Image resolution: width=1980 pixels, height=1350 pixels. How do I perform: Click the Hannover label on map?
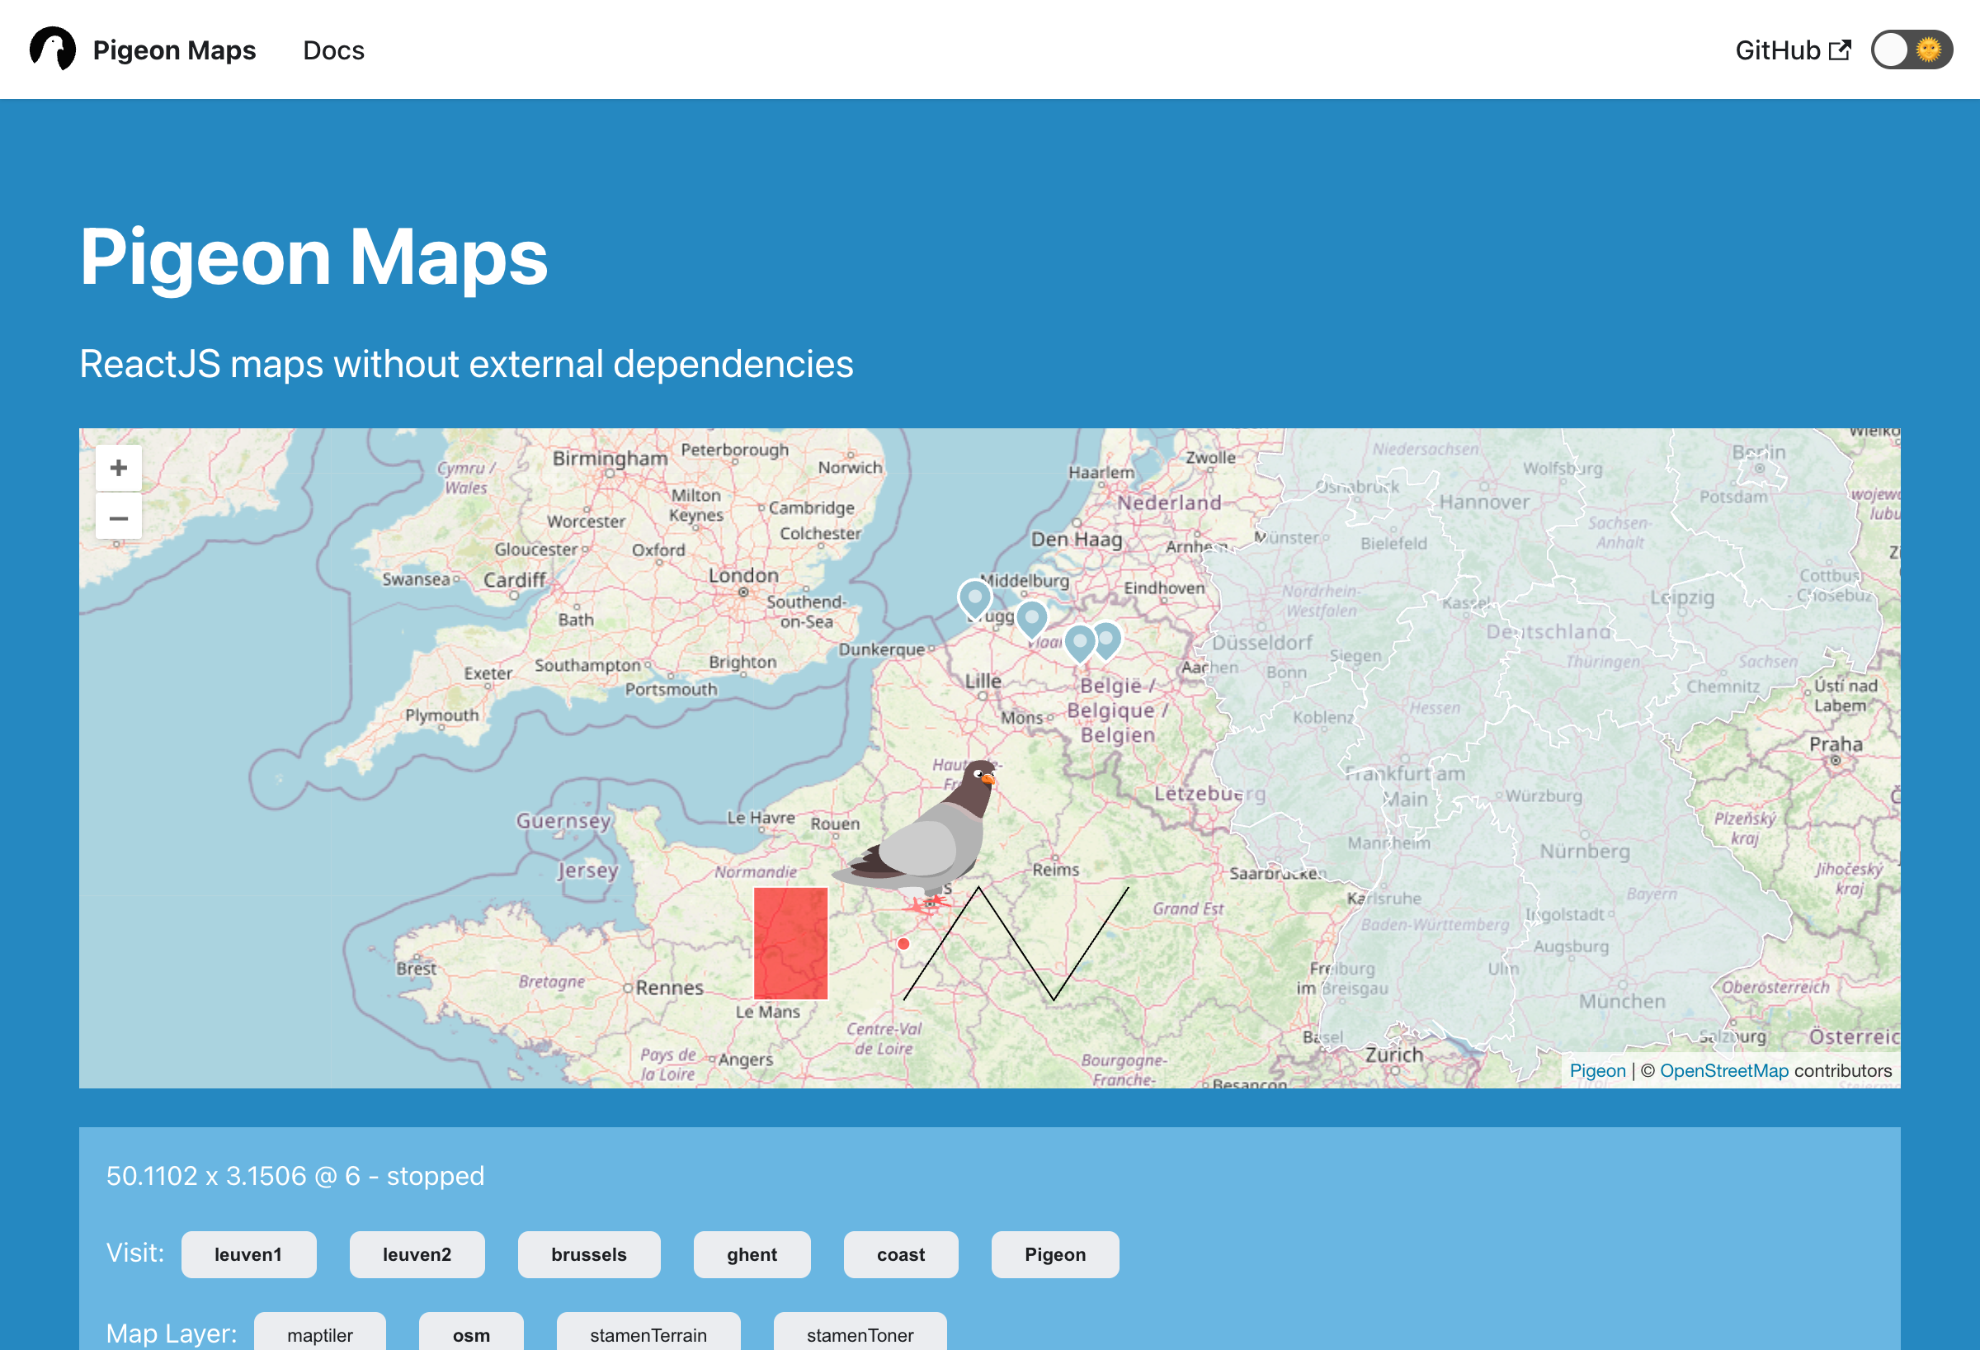tap(1484, 502)
